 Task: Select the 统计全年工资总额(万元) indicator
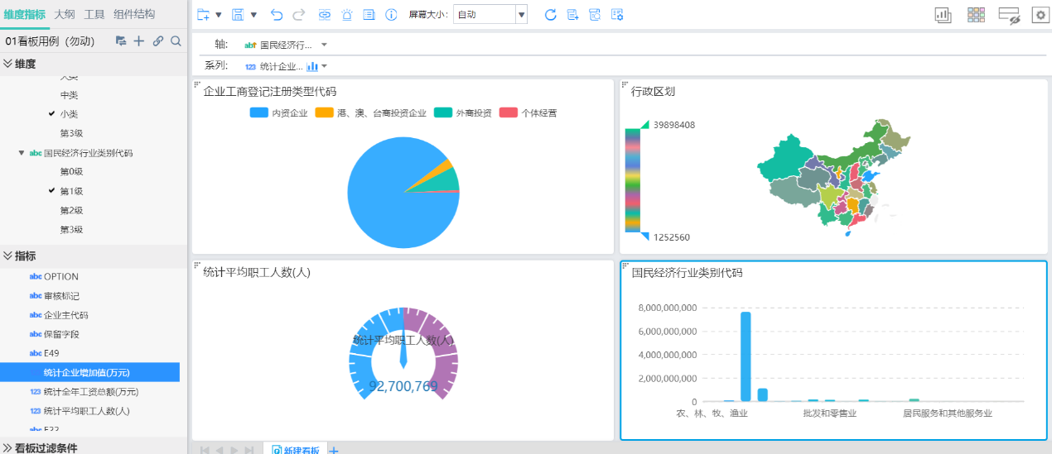90,391
